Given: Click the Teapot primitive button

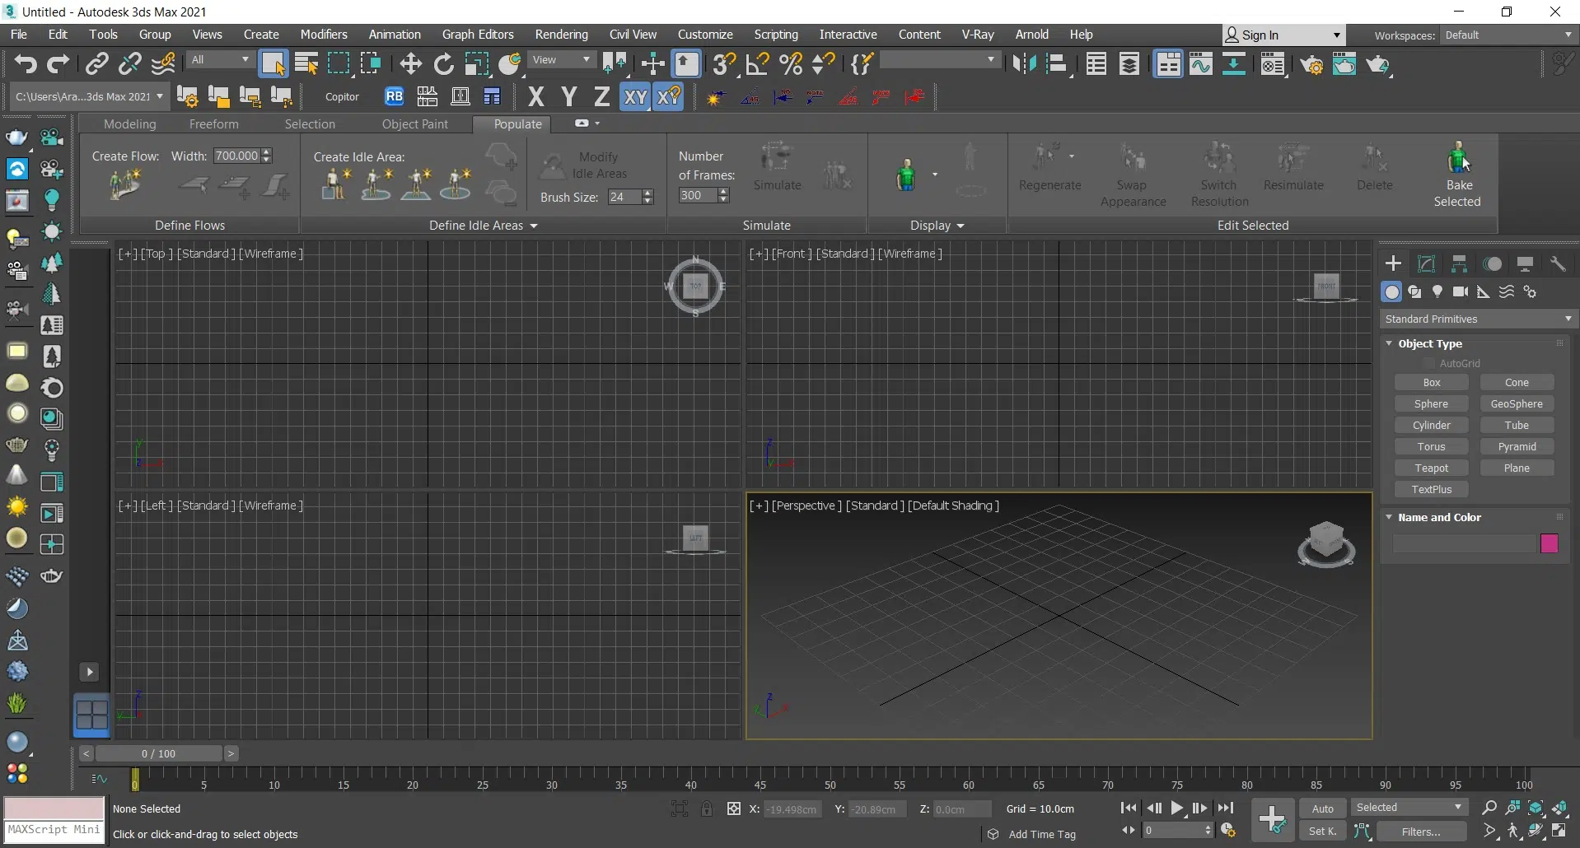Looking at the screenshot, I should (x=1431, y=468).
